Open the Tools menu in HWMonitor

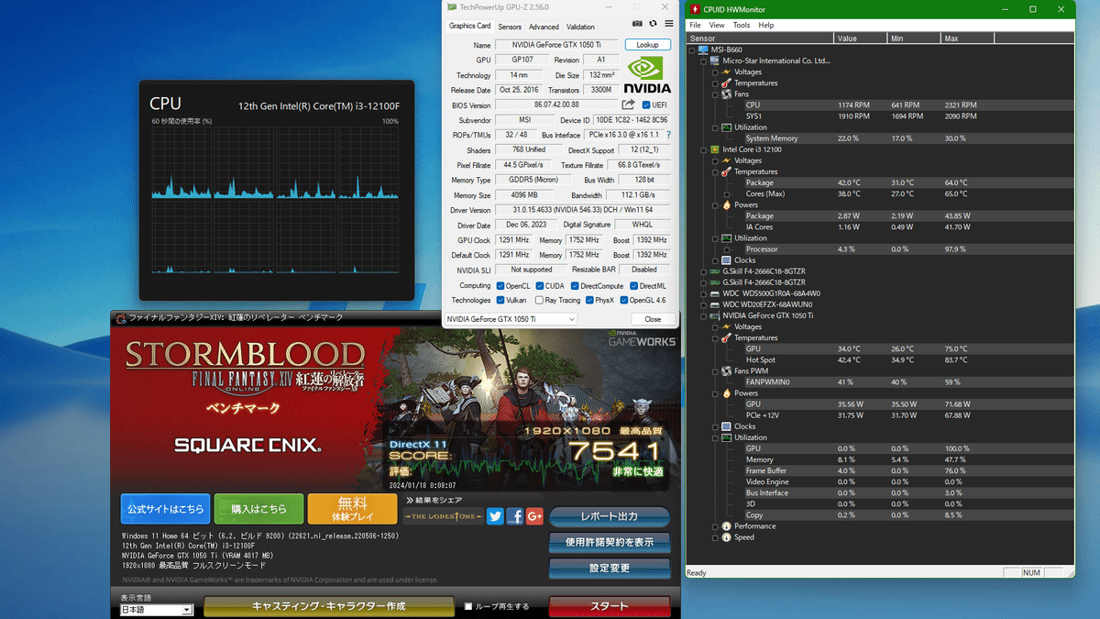coord(742,26)
